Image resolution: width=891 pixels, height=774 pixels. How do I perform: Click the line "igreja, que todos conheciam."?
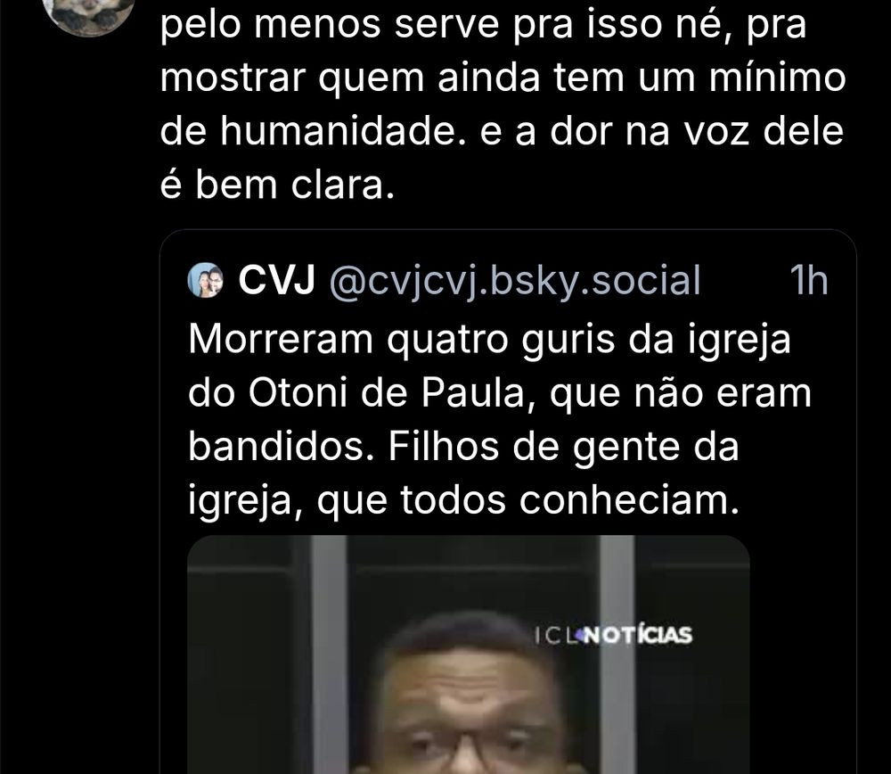[x=463, y=502]
